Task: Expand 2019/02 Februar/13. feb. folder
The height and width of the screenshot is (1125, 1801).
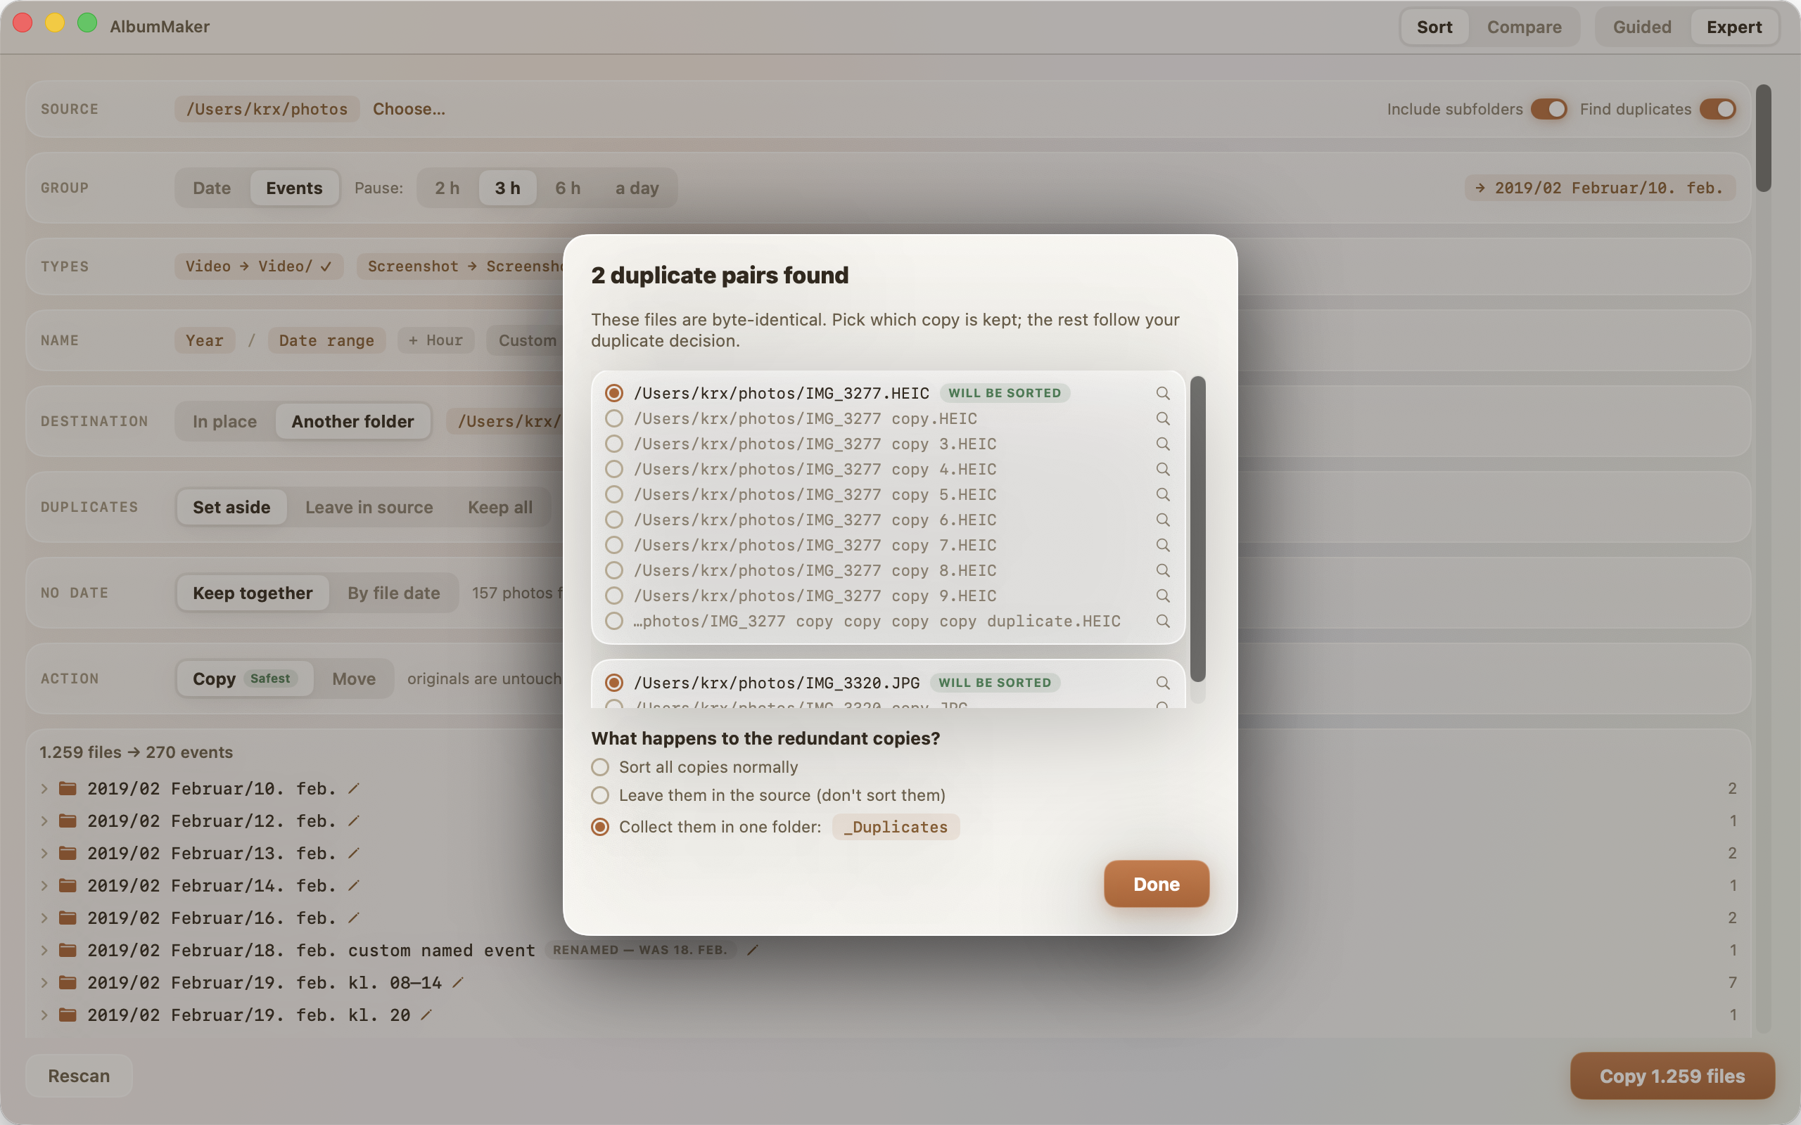Action: pyautogui.click(x=44, y=853)
